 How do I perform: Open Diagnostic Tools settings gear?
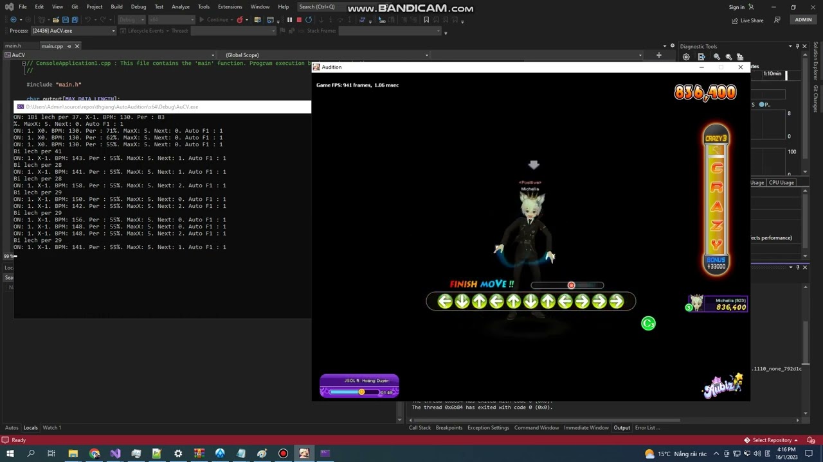(686, 56)
